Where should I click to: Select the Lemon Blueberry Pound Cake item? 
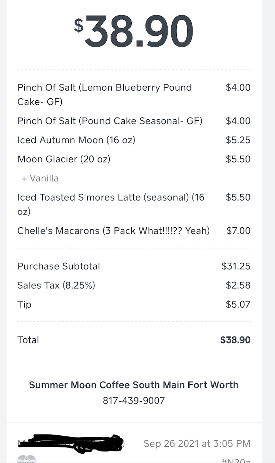[x=104, y=95]
